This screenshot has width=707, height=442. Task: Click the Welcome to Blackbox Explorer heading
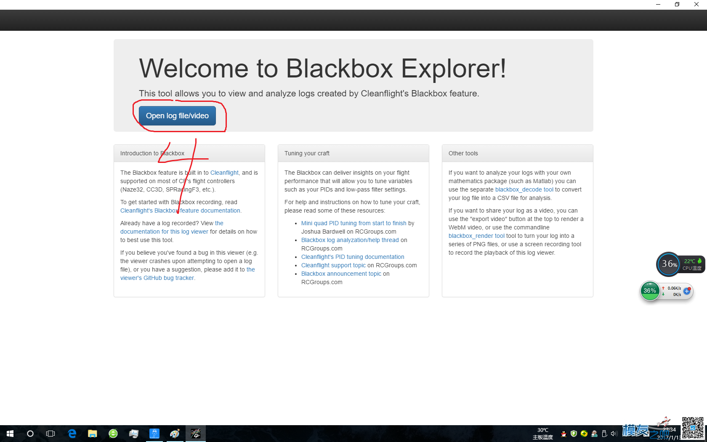click(322, 68)
